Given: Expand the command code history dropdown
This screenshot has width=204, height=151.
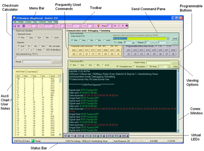Looking at the screenshot, I should tap(168, 39).
